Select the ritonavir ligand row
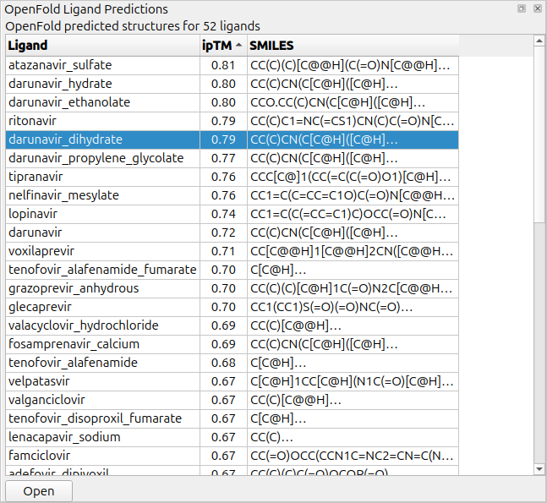This screenshot has width=547, height=503. (x=232, y=121)
